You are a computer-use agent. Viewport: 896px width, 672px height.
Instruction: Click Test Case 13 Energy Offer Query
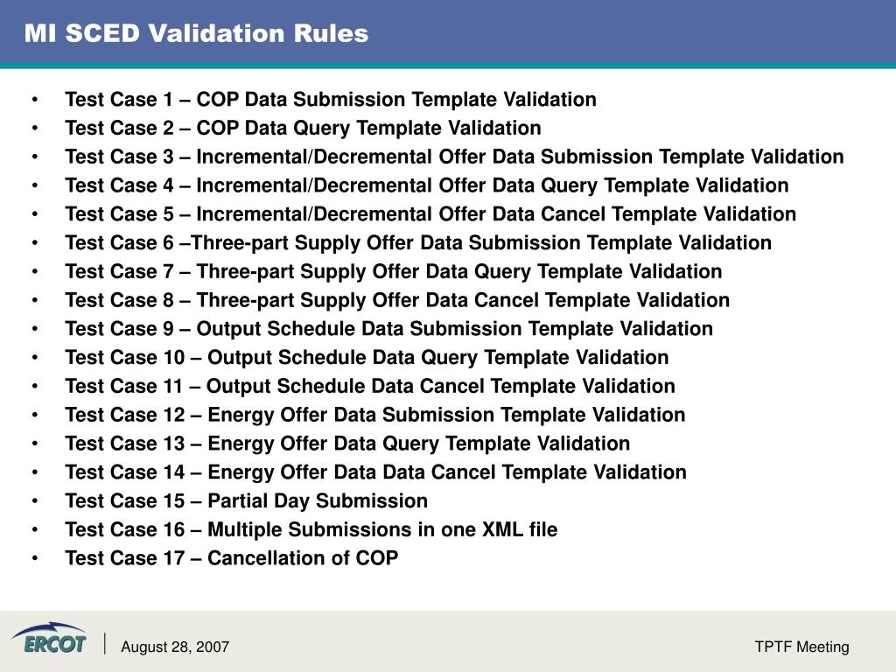[347, 444]
